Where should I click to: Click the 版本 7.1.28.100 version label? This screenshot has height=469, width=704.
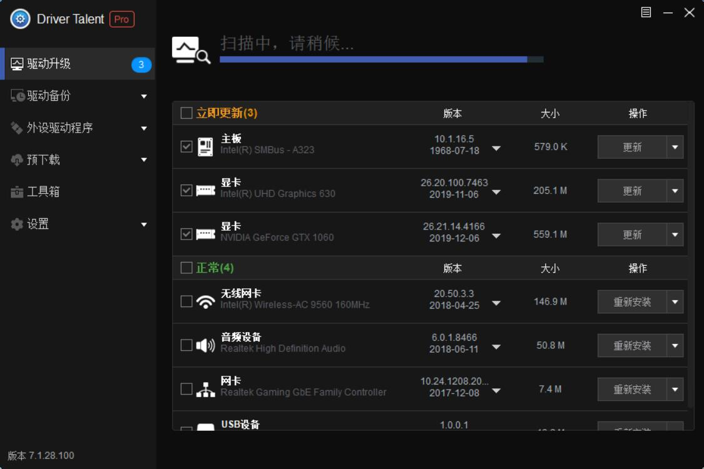[x=41, y=455]
